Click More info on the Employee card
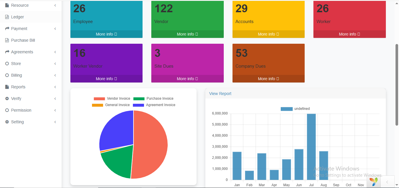The width and height of the screenshot is (399, 188). (106, 34)
